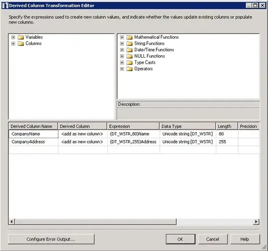Screen dimensions: 268x251
Task: Expand String Functions node
Action: click(x=122, y=43)
